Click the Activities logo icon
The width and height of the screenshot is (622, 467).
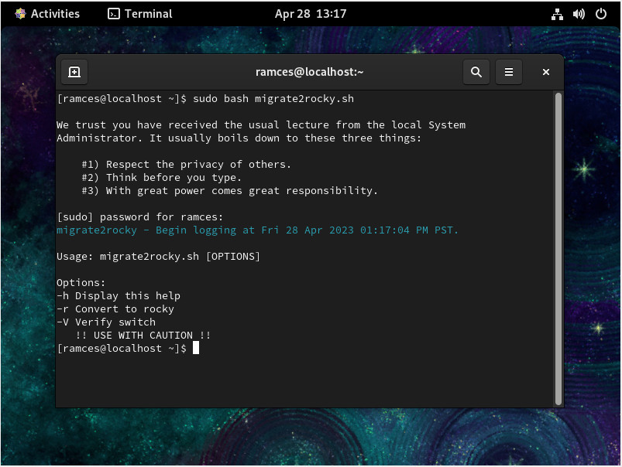19,13
